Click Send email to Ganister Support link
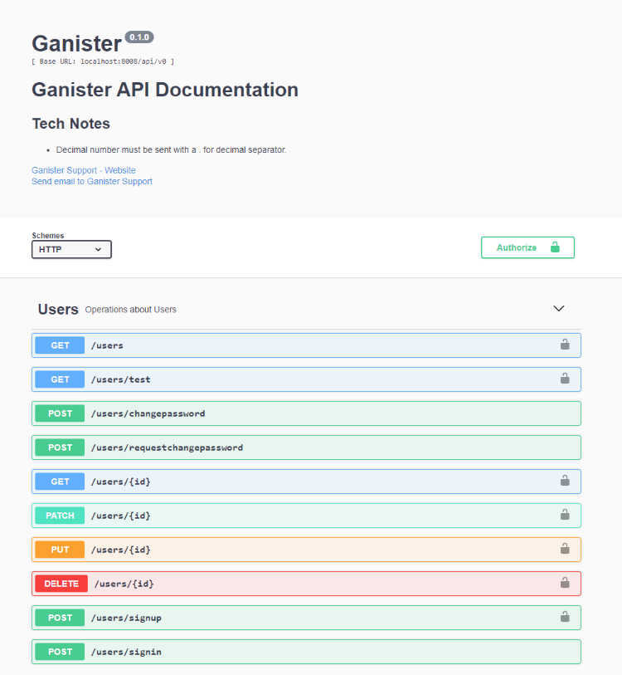622x675 pixels. 91,181
